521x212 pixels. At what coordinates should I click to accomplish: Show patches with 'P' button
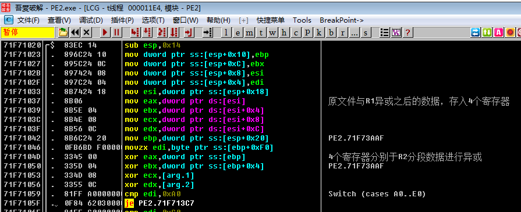[307, 33]
